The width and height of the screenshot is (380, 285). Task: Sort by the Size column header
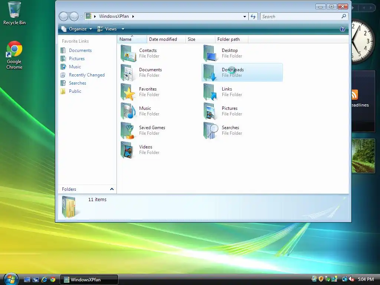coord(200,39)
